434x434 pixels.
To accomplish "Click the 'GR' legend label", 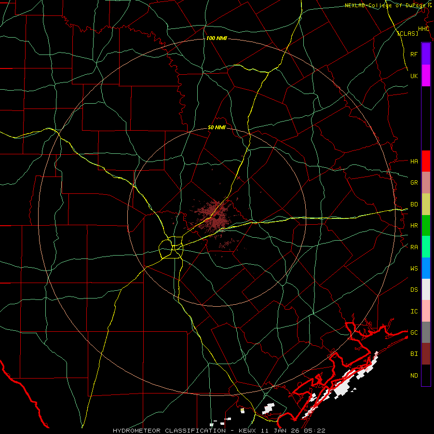I will click(414, 183).
